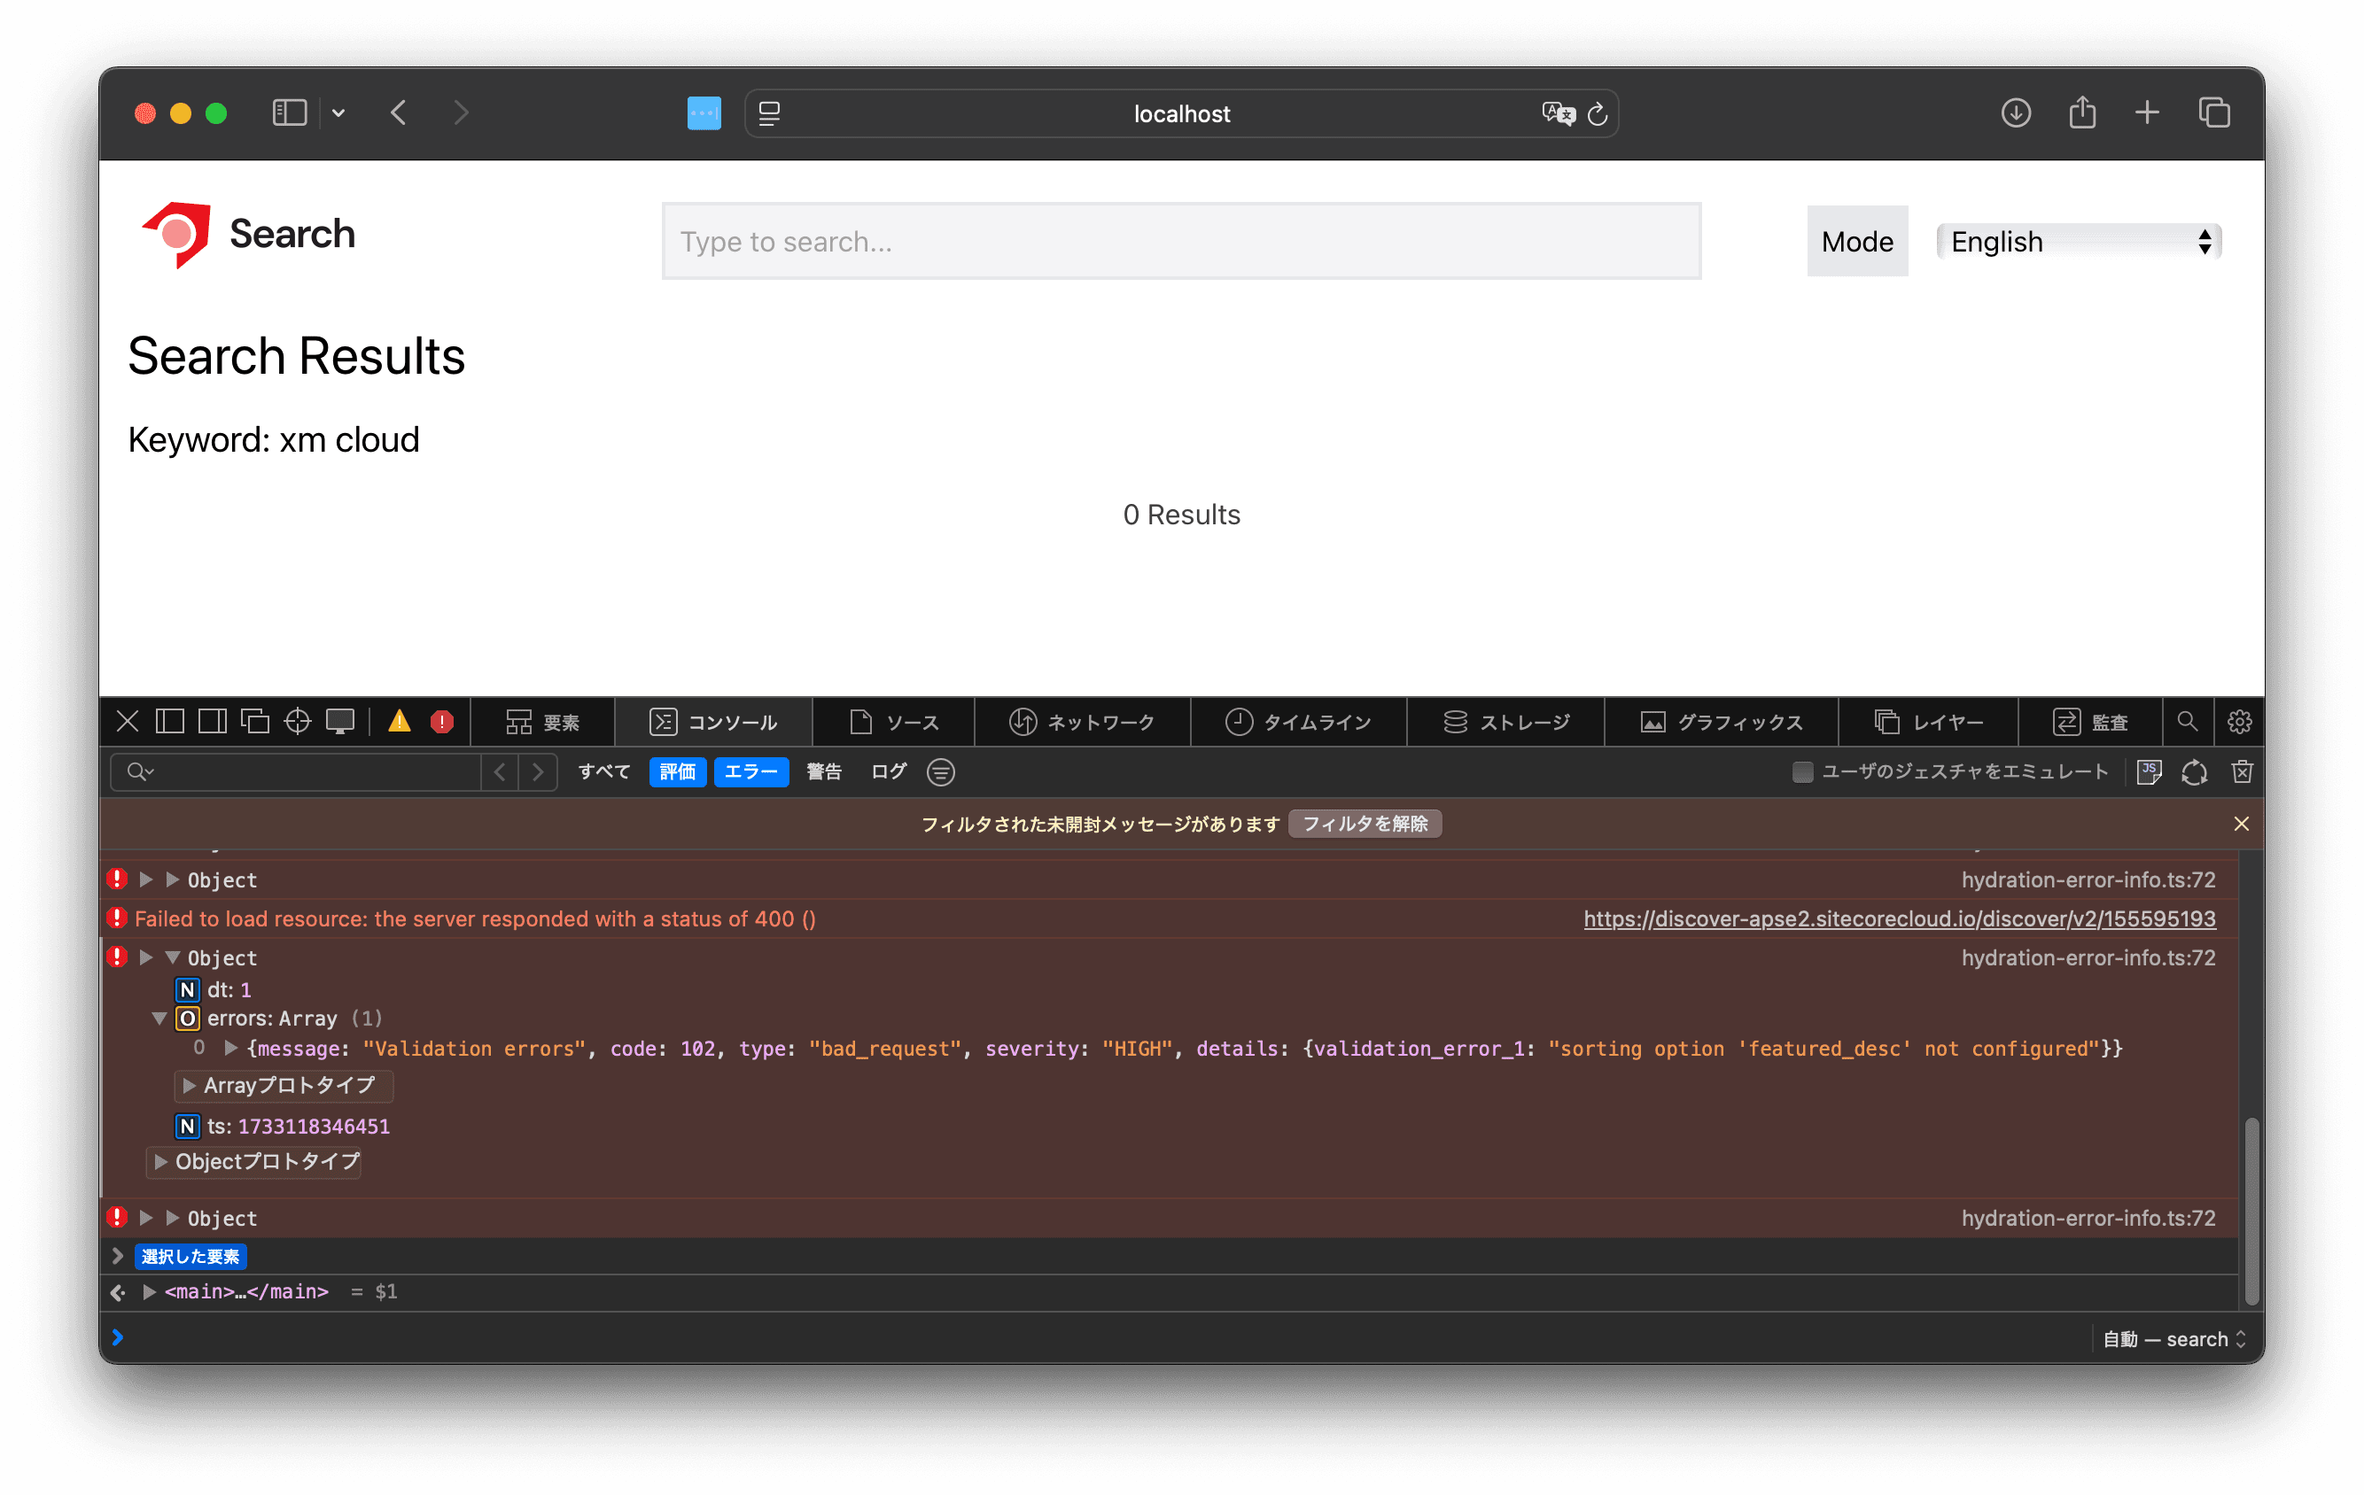The image size is (2364, 1495).
Task: Dock inspector to the right side
Action: [x=212, y=722]
